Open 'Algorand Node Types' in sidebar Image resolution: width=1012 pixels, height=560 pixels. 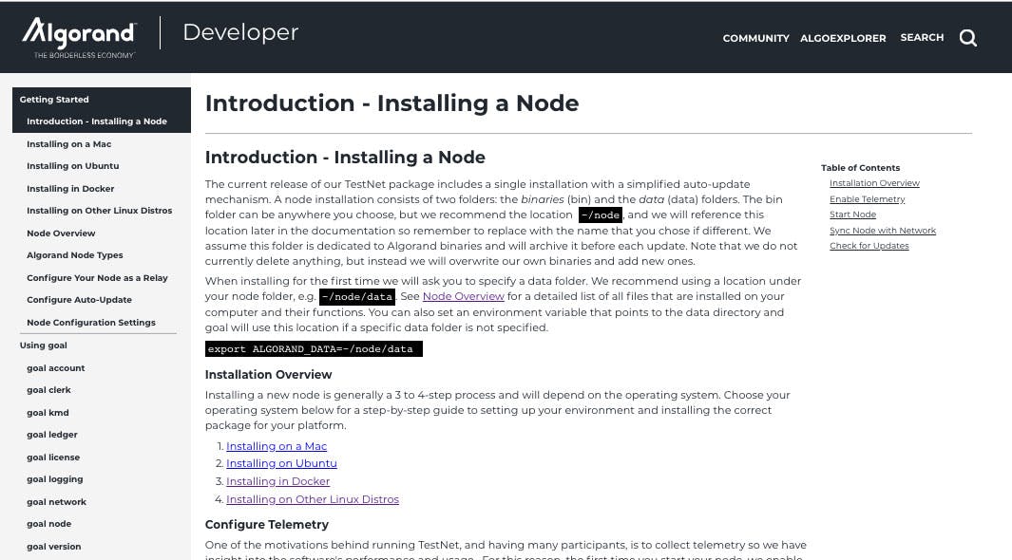click(75, 254)
